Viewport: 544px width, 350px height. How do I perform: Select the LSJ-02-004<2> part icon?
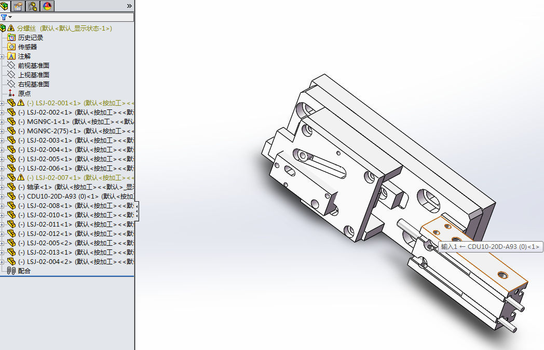(11, 262)
